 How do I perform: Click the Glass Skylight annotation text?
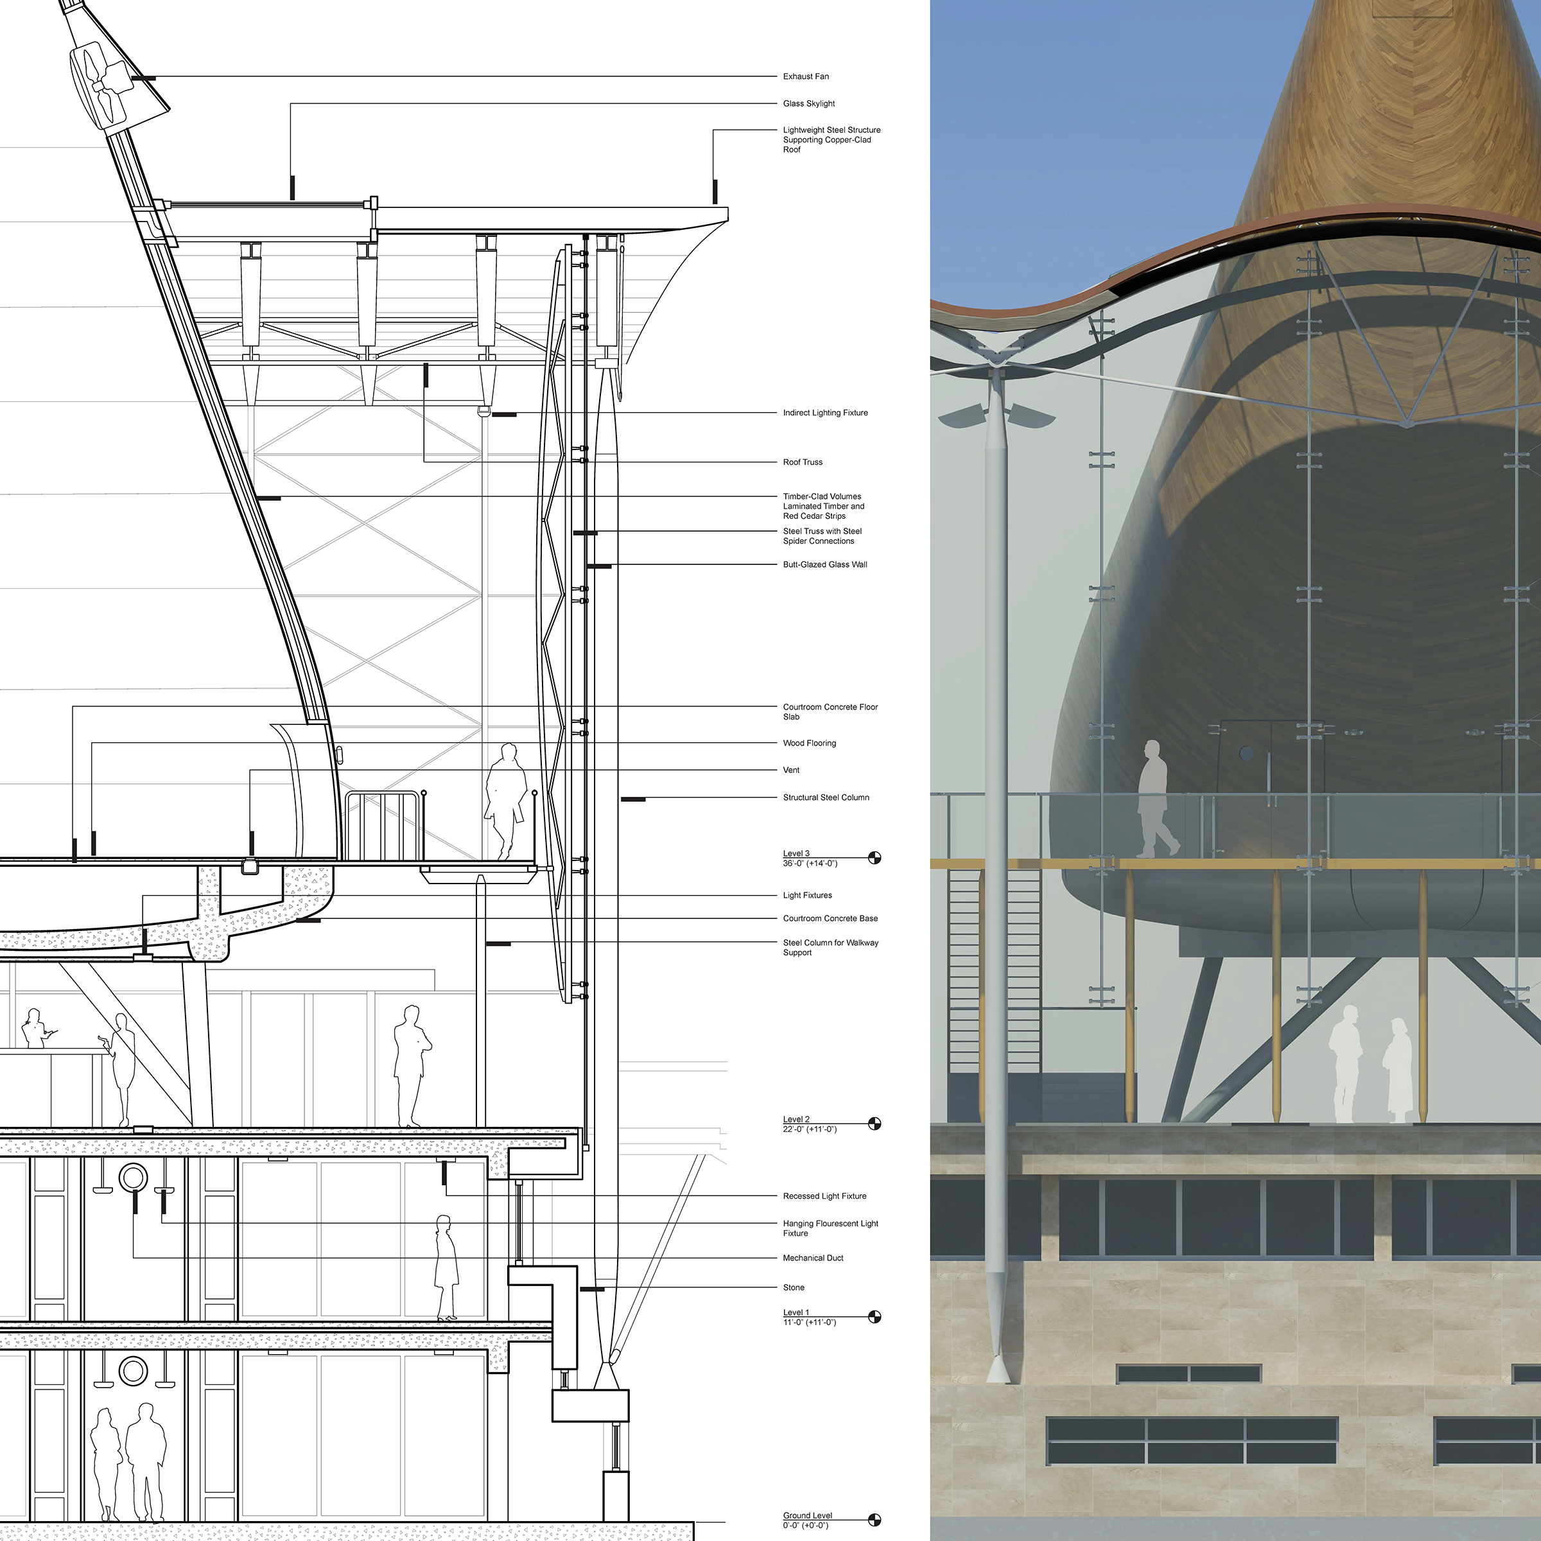point(809,103)
